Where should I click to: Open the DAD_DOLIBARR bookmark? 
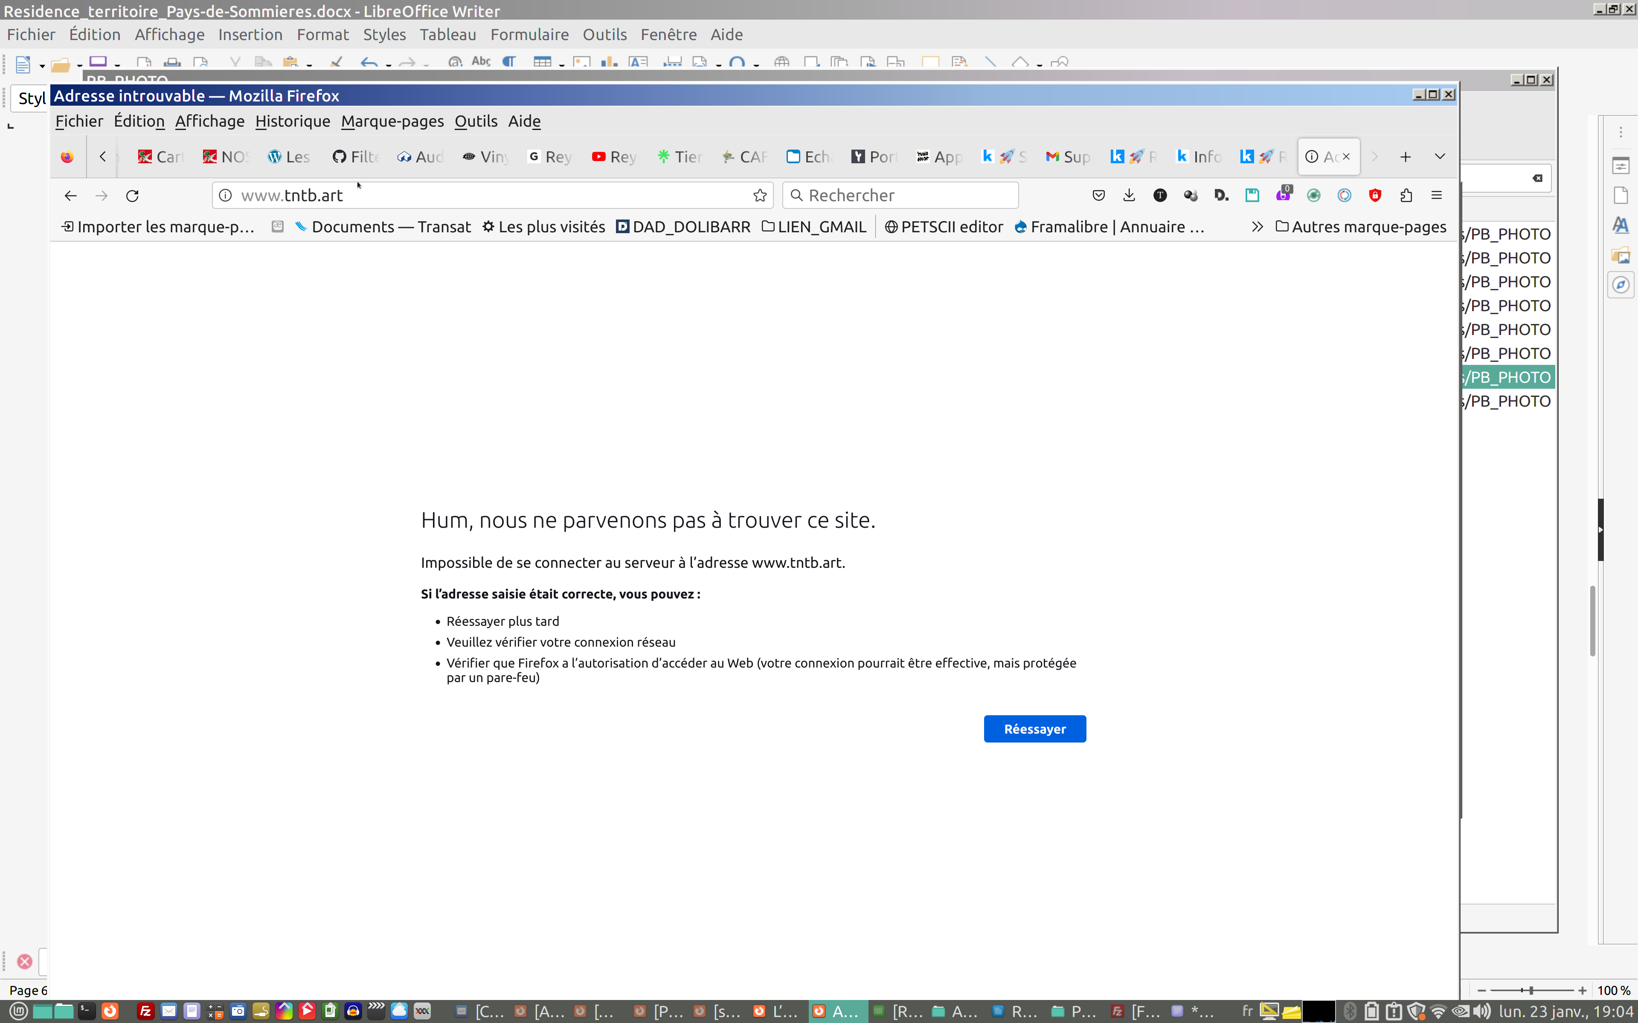(683, 227)
